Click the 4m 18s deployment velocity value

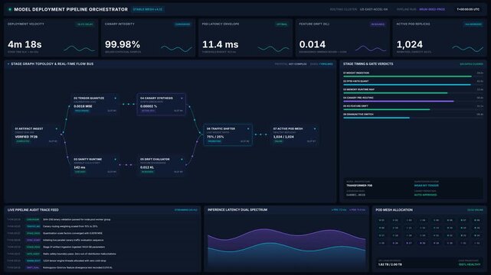click(x=25, y=44)
